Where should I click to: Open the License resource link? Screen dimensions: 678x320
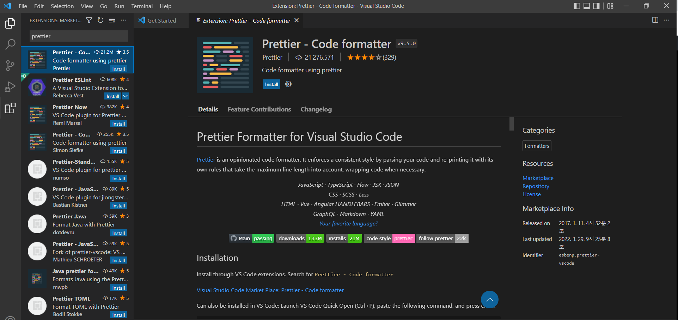[531, 194]
